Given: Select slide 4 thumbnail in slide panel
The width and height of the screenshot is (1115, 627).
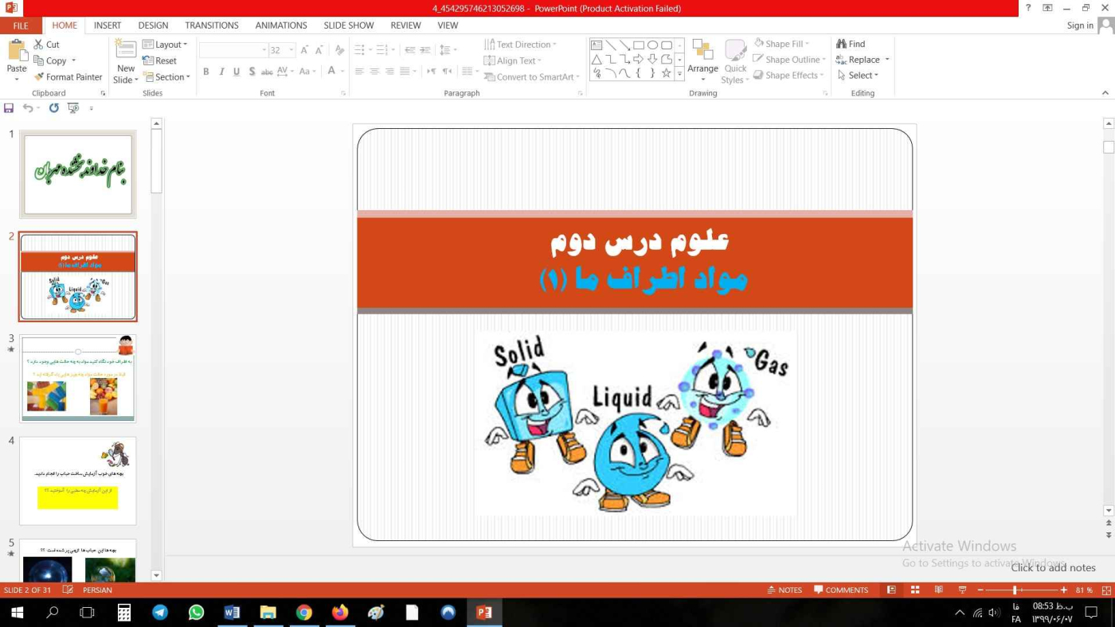Looking at the screenshot, I should 78,481.
